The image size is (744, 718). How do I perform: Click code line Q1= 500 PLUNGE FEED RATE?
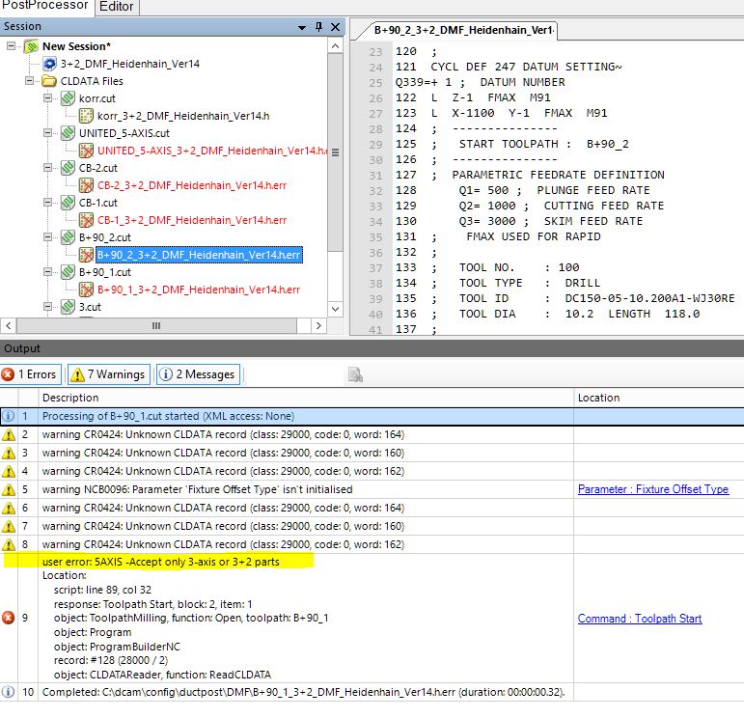coord(522,190)
